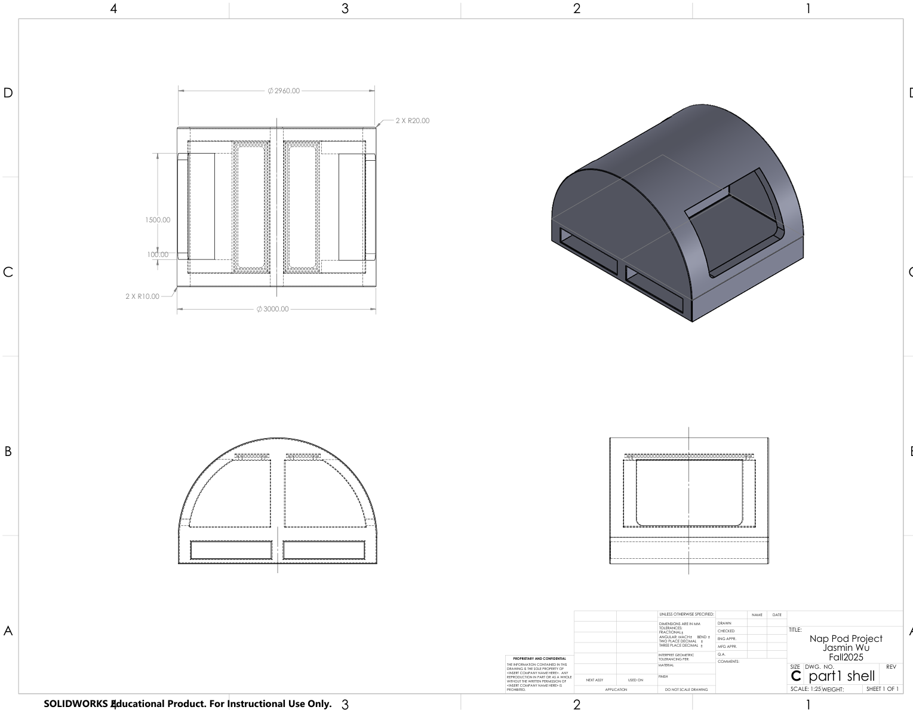Click the APPLICATION cell
Viewport: 913px width, 710px height.
(616, 690)
